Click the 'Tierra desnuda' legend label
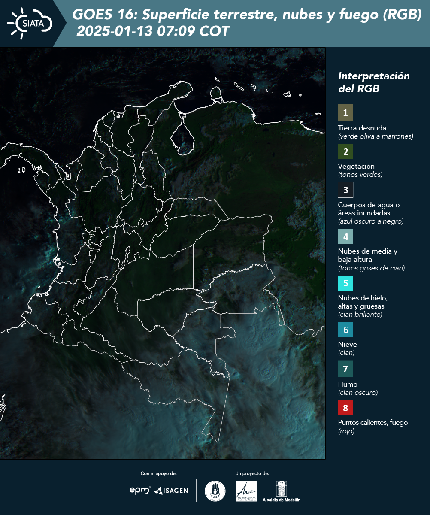Viewport: 430px width, 515px height. coord(362,128)
